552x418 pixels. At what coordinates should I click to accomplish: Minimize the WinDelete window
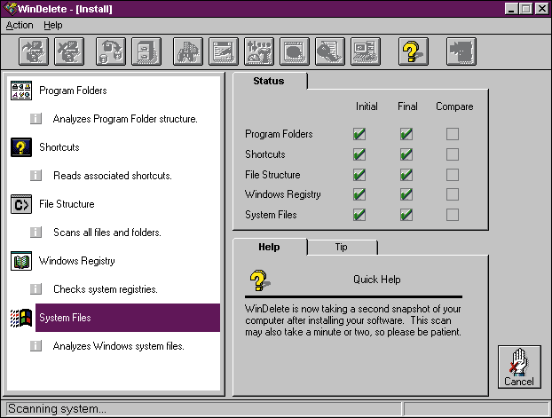[x=511, y=9]
